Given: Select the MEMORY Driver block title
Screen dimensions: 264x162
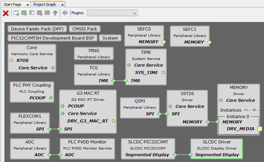Looking at the screenshot, I should click(x=239, y=88).
